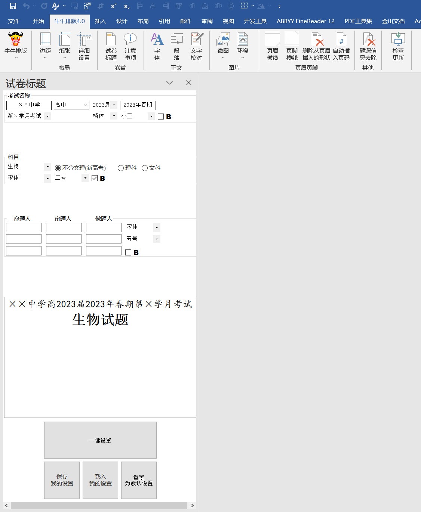The height and width of the screenshot is (512, 421).
Task: Expand the 二号 size dropdown
Action: (x=84, y=178)
